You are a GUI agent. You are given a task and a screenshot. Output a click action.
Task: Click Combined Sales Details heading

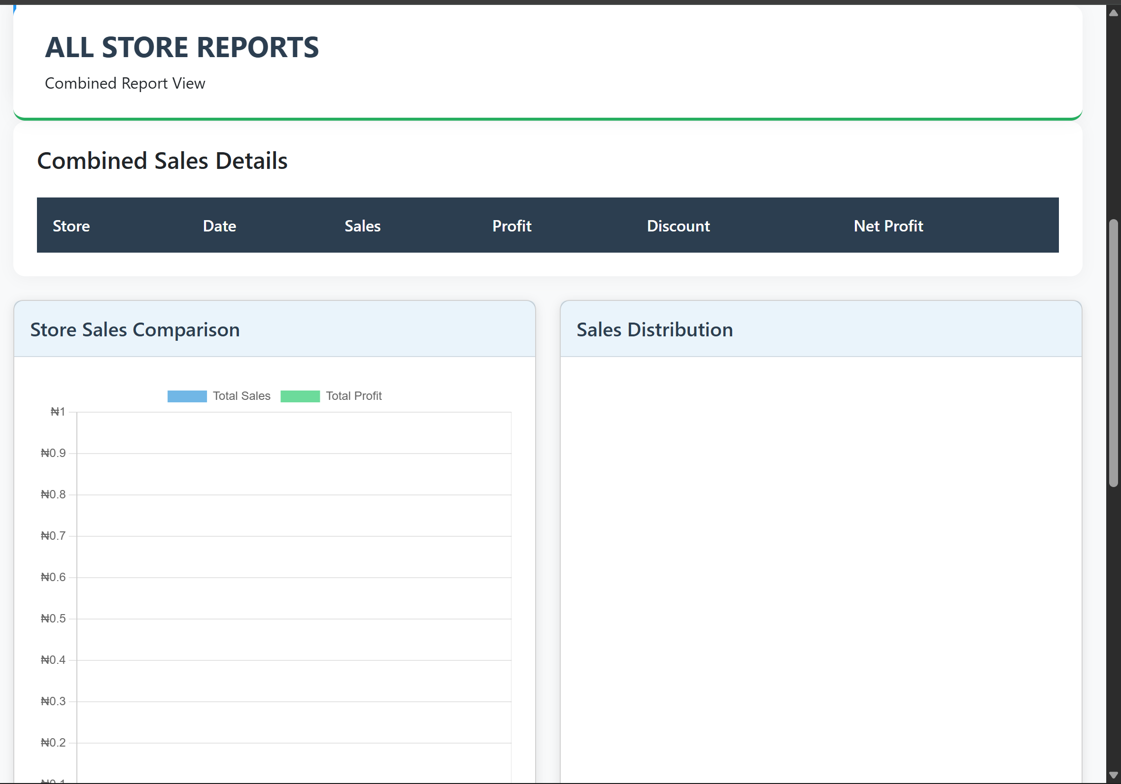(x=162, y=161)
